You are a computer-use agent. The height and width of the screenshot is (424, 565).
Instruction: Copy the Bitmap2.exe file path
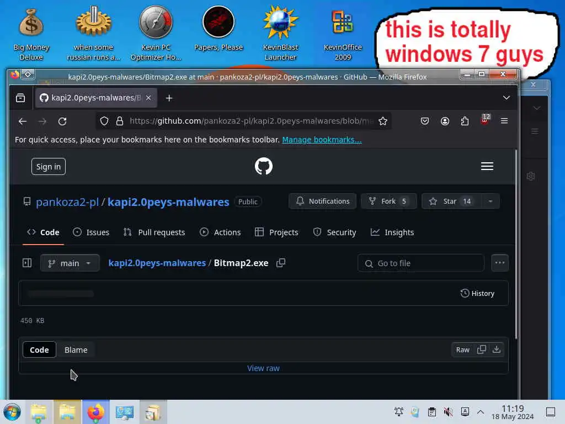281,263
